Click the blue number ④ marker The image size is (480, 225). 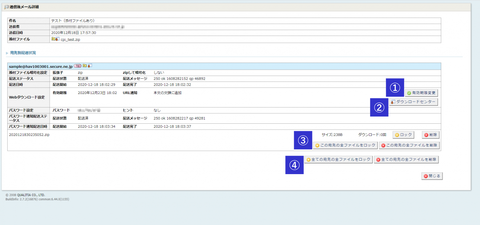click(x=294, y=165)
